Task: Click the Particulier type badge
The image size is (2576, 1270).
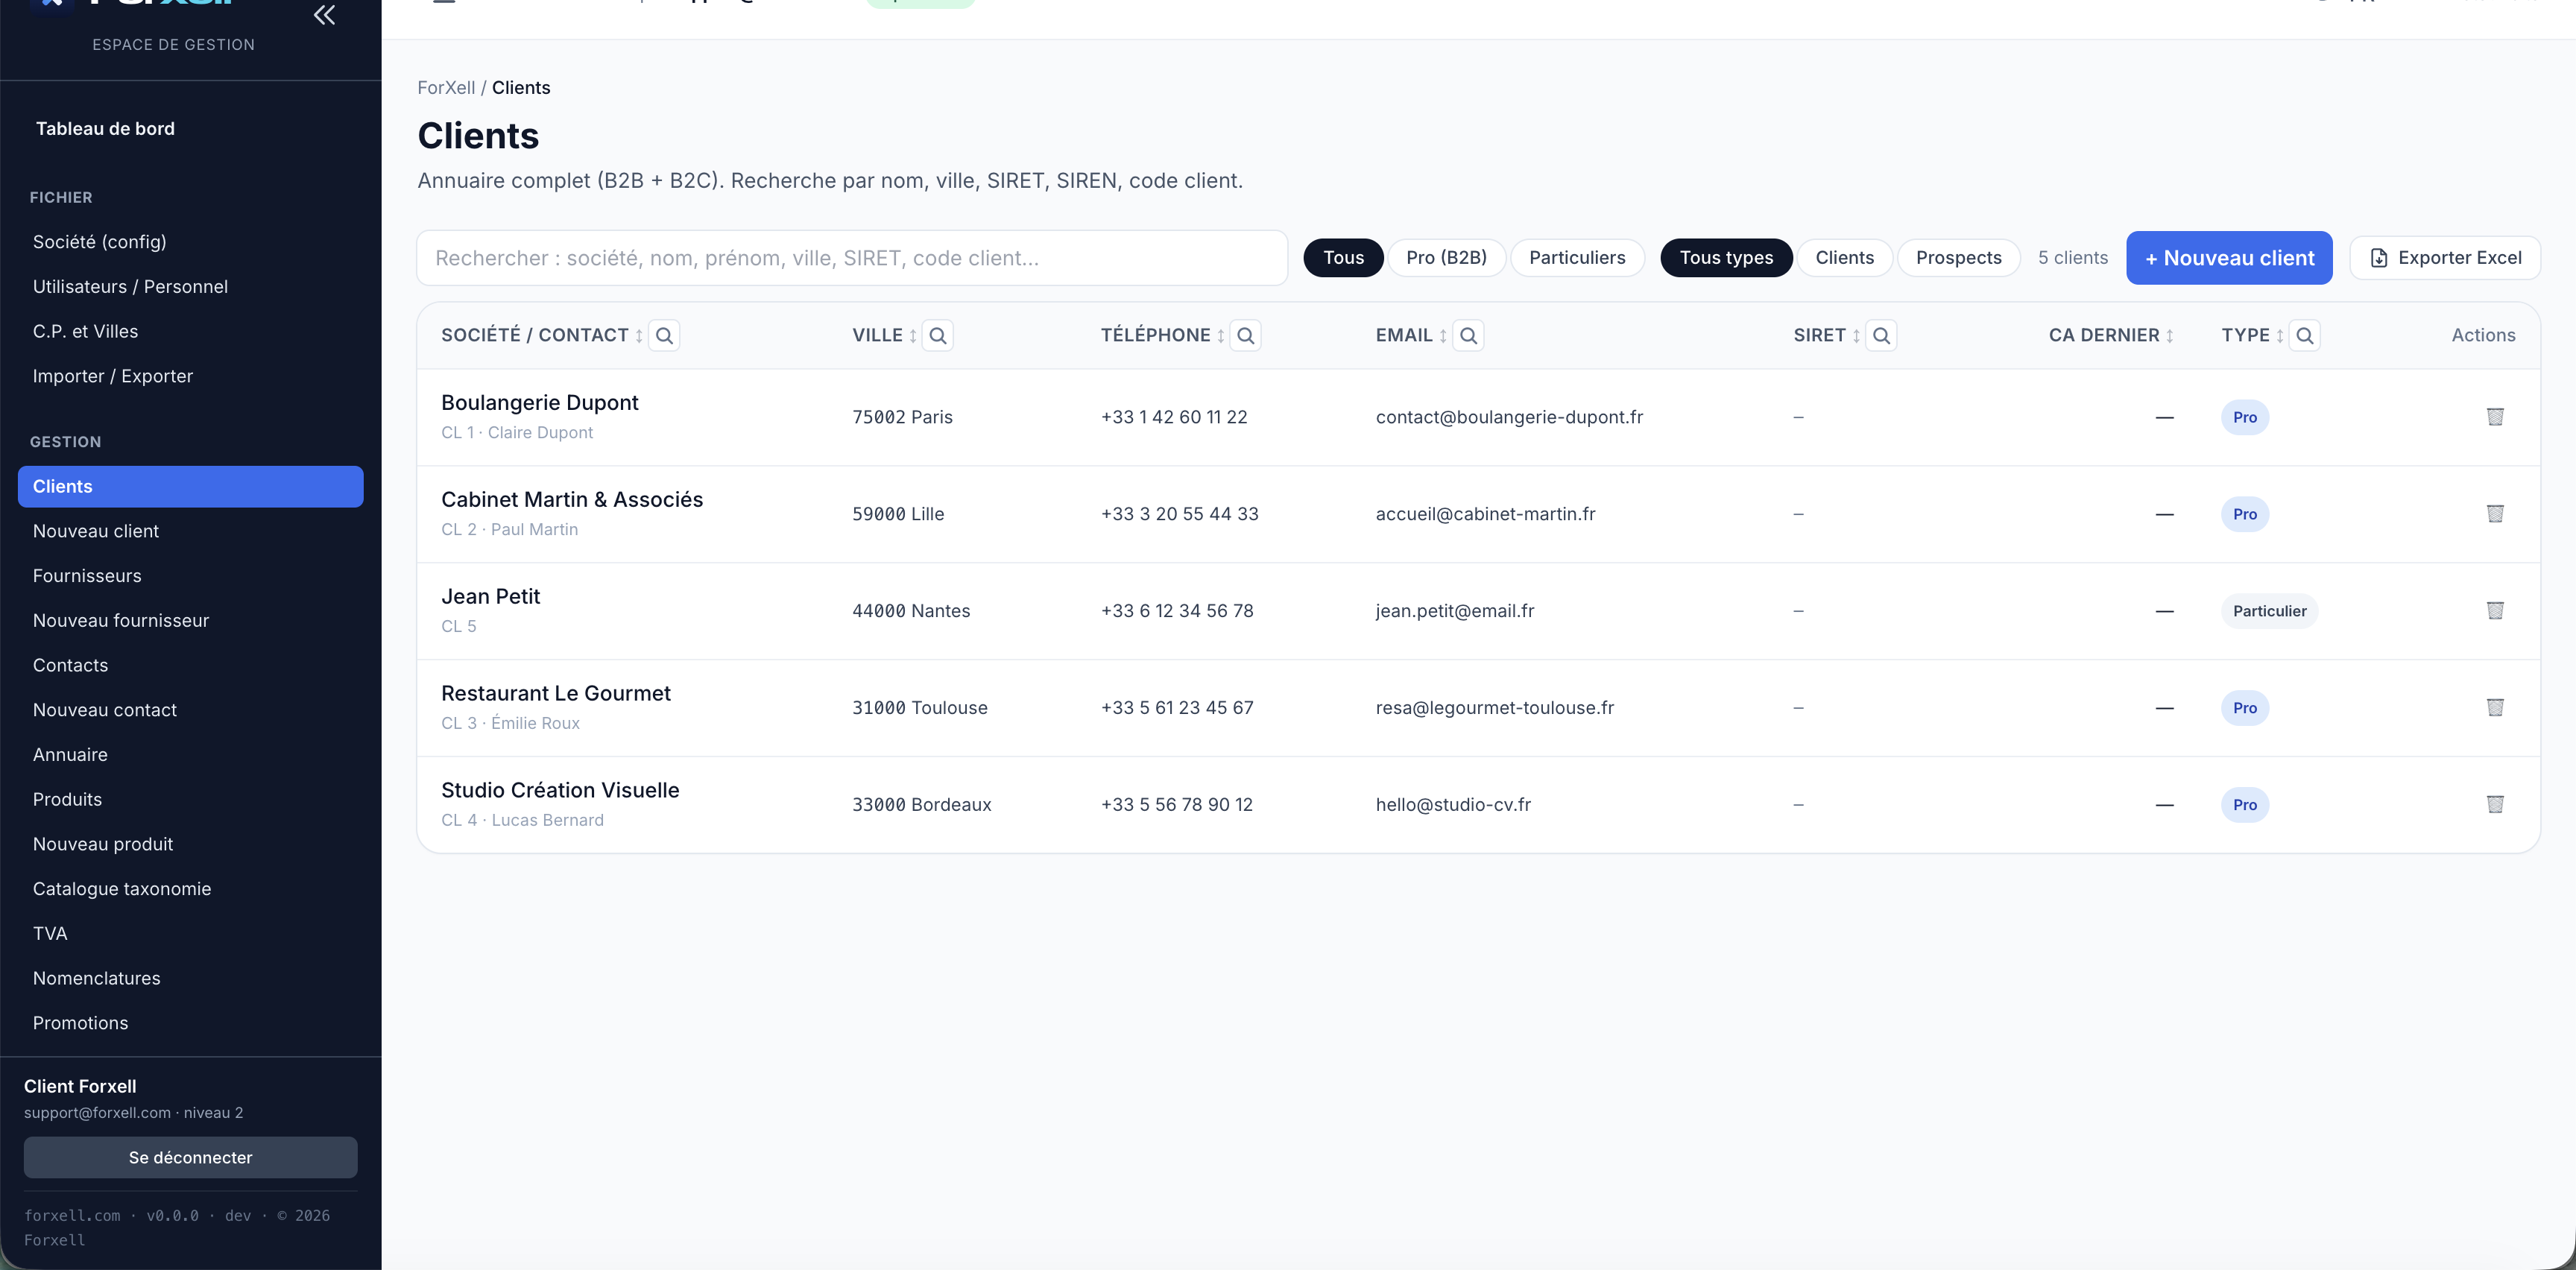Action: [2269, 611]
